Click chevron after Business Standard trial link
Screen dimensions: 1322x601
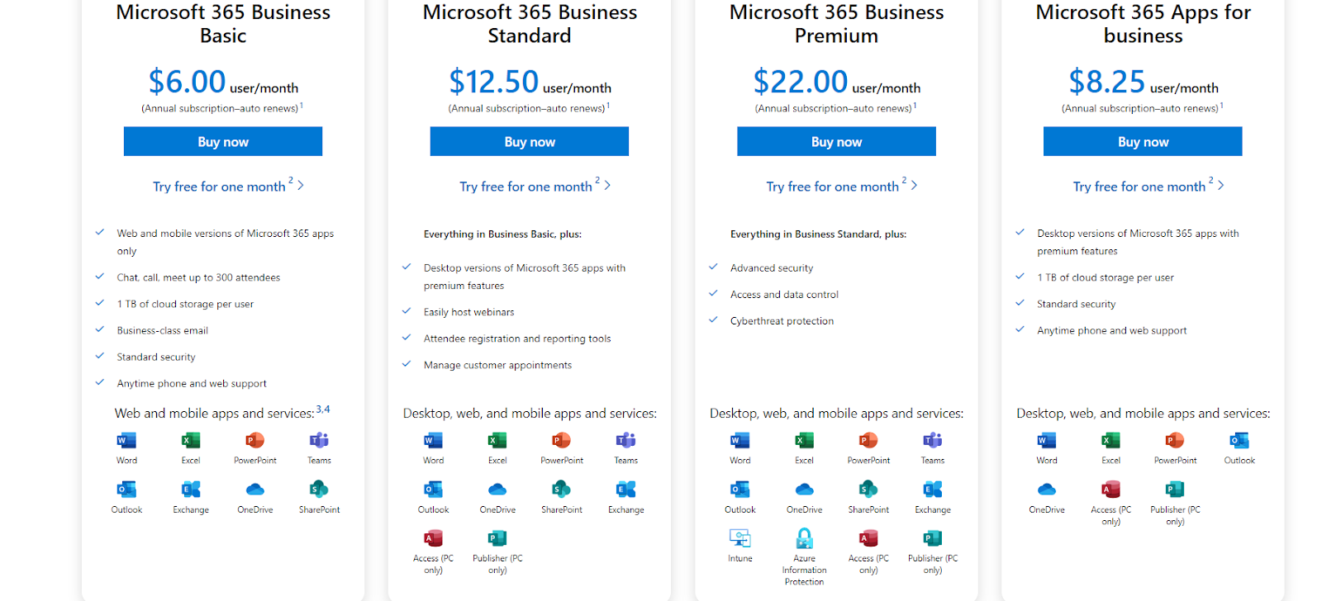coord(607,186)
